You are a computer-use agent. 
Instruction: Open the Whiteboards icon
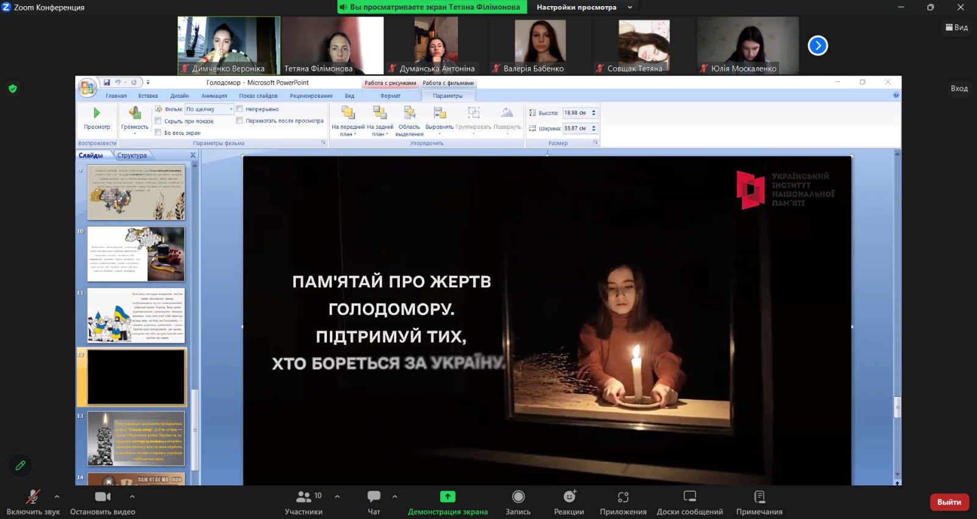point(689,496)
